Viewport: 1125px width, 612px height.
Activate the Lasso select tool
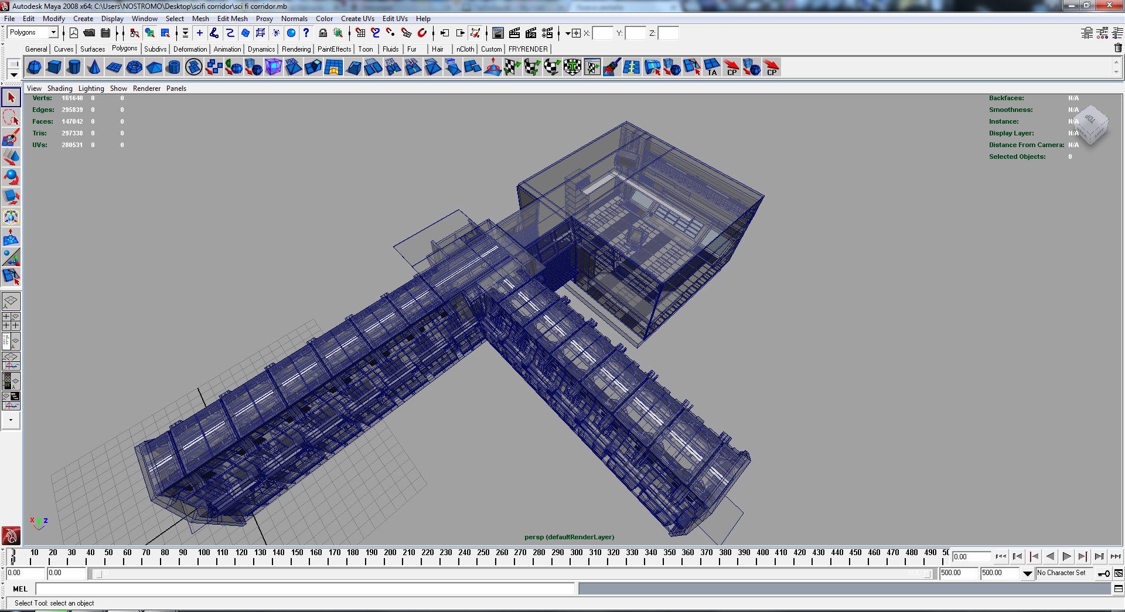(11, 117)
